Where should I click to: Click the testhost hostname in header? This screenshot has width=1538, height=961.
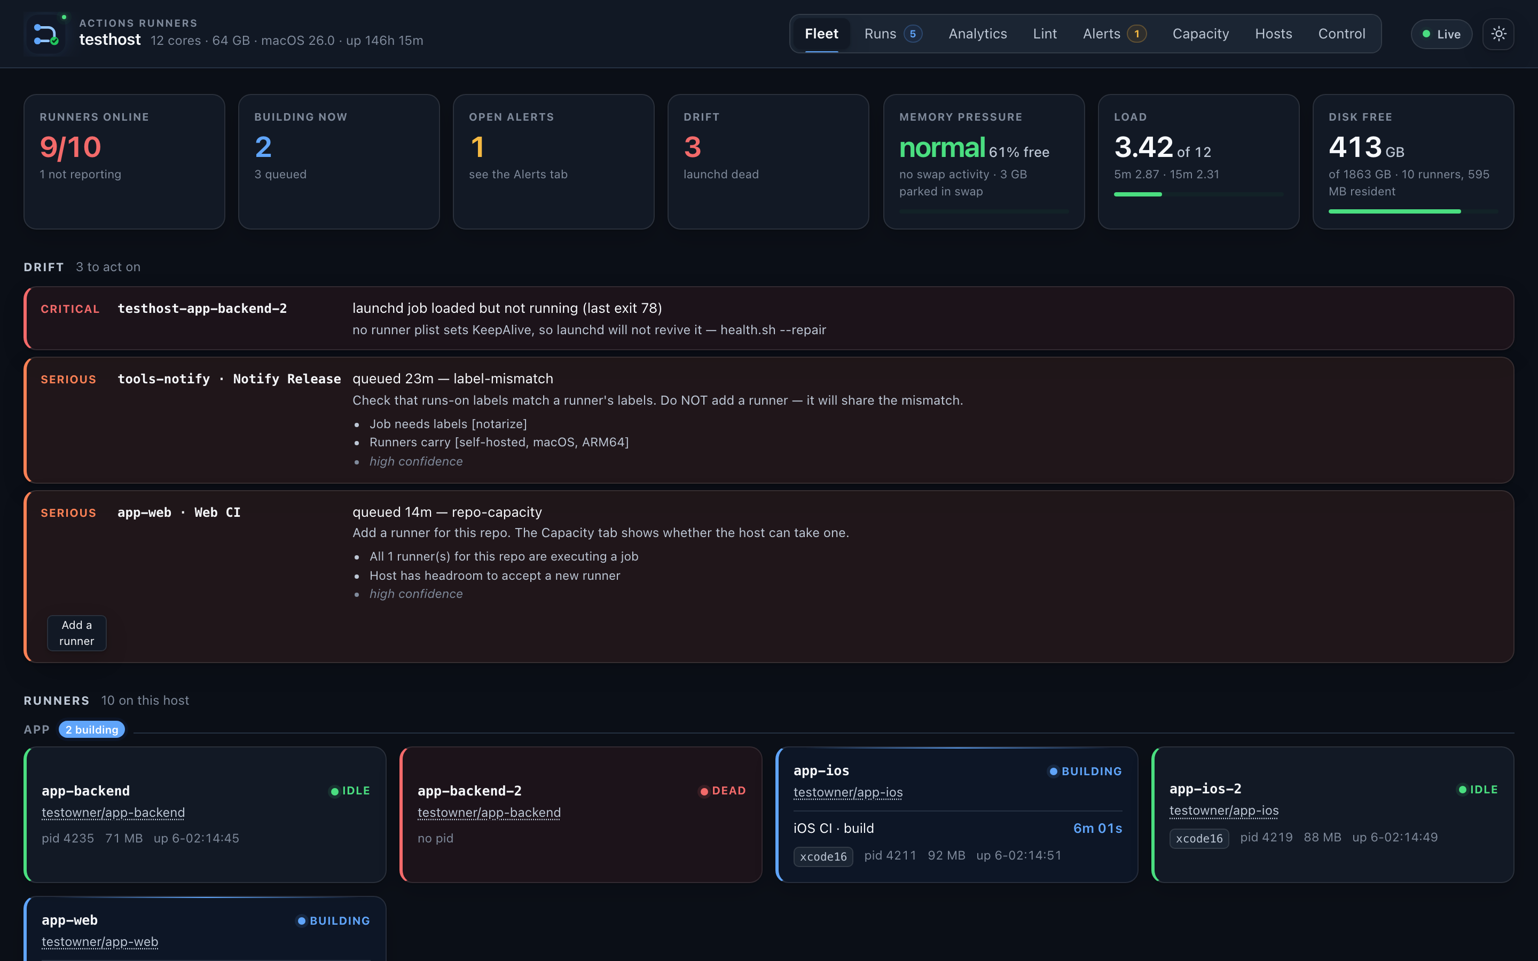click(x=110, y=40)
